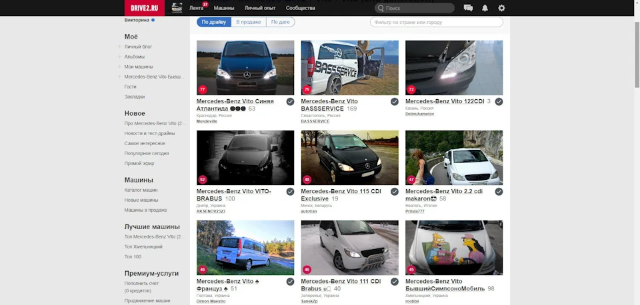Click the red 77 rating badge
The height and width of the screenshot is (305, 640).
click(x=203, y=89)
